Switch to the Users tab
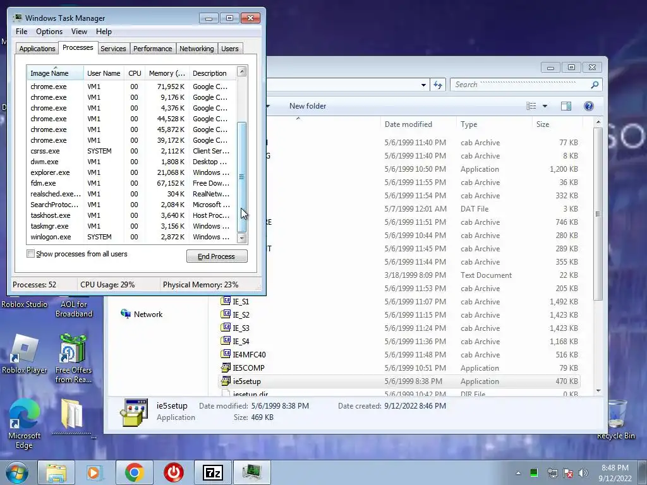Image resolution: width=647 pixels, height=485 pixels. [x=229, y=49]
